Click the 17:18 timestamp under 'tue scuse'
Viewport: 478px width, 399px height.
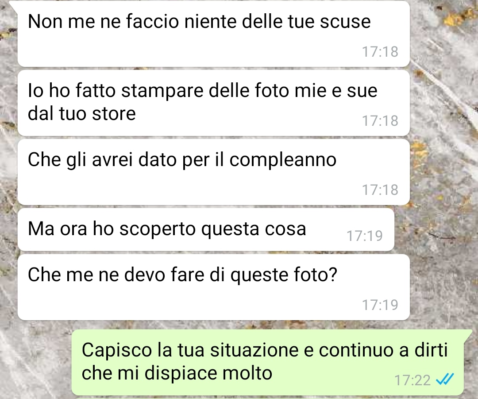click(x=380, y=51)
